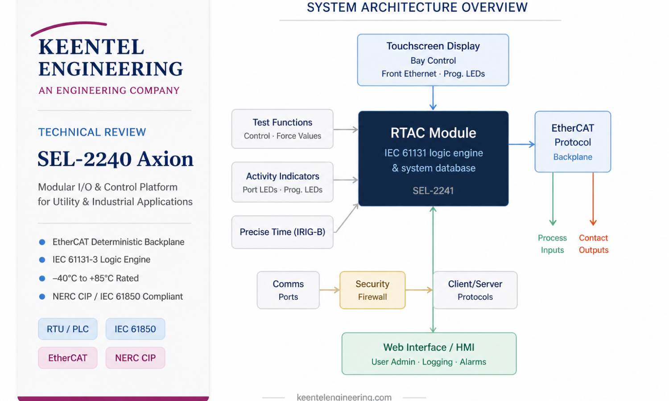Select the Precise Time (IRIG-B) box
The height and width of the screenshot is (401, 669).
[x=282, y=232]
